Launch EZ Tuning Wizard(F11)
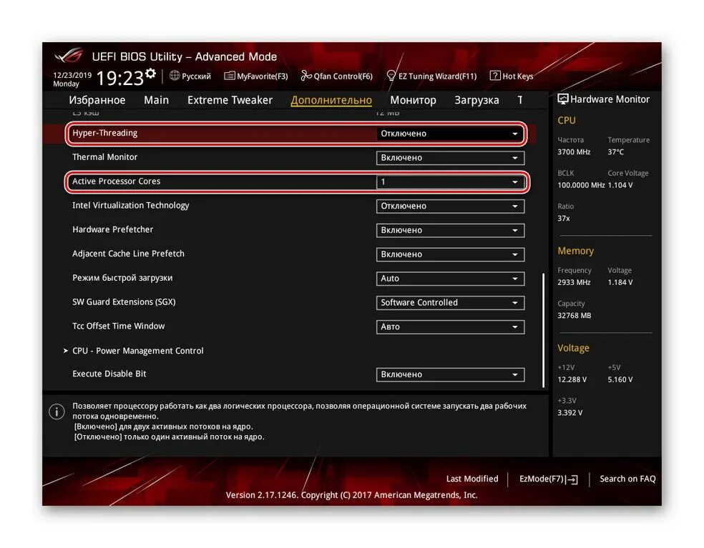This screenshot has height=548, width=704. point(432,76)
